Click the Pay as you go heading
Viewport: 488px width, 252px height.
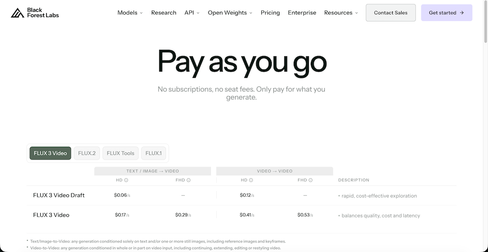pyautogui.click(x=242, y=63)
